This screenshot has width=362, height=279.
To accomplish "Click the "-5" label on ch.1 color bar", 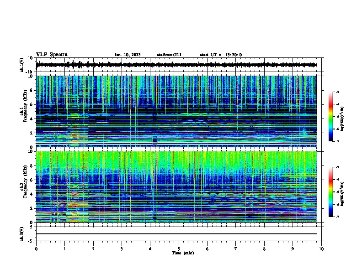I will [337, 117].
